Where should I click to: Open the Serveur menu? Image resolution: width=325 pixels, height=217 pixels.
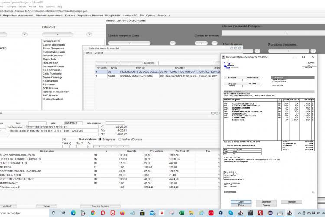tap(162, 16)
